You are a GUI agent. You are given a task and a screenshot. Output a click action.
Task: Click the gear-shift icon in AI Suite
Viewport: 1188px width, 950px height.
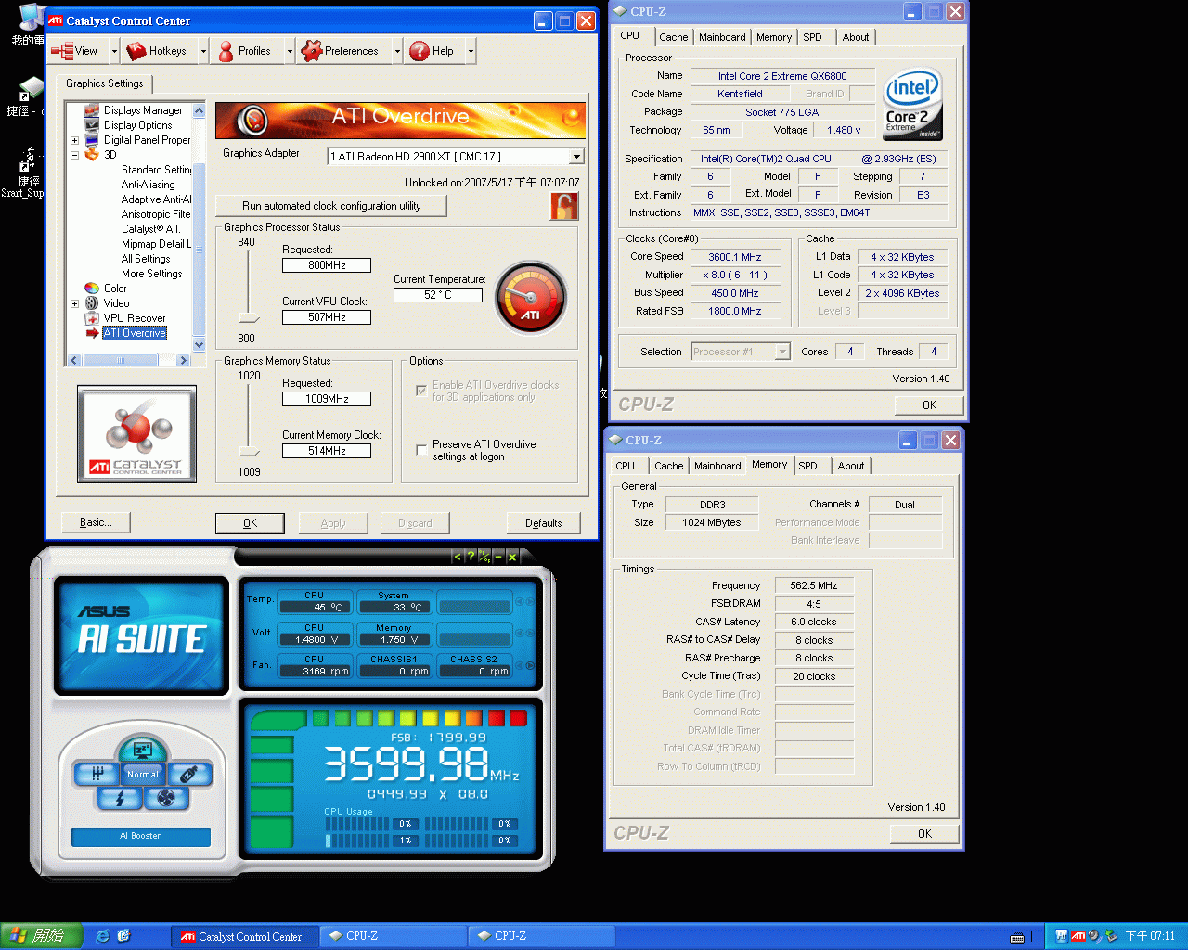(x=97, y=774)
